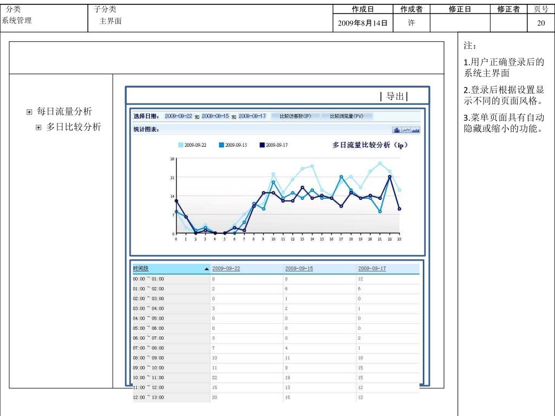This screenshot has height=416, width=555.
Task: Expand 多日比较分析 tree node
Action: point(38,127)
